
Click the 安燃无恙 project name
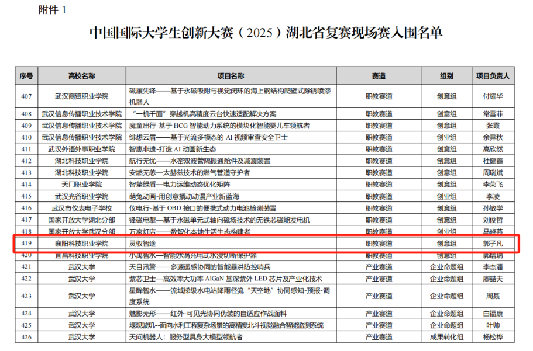pos(190,172)
